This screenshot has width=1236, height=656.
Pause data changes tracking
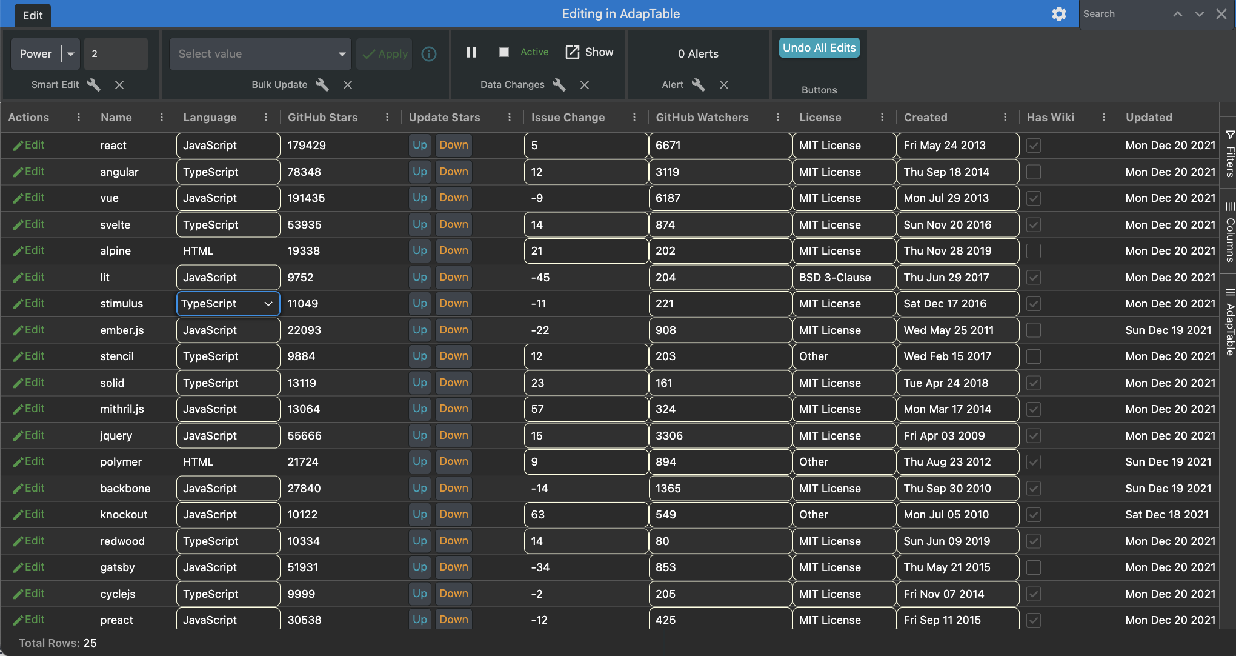pos(471,52)
